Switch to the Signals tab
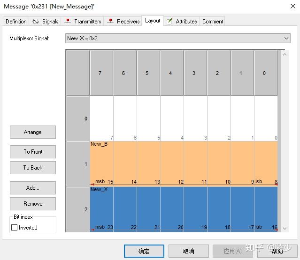 point(46,22)
